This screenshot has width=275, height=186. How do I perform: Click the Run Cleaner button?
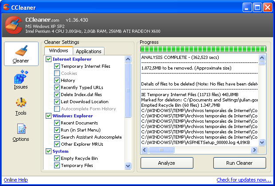240,163
